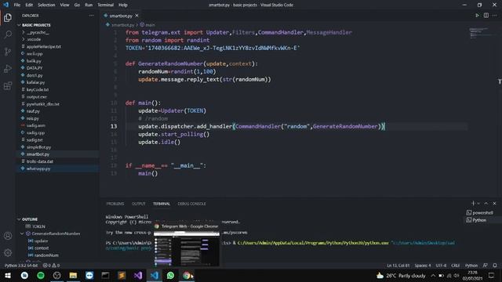Open keyCode.txt in the explorer
Image resolution: width=502 pixels, height=282 pixels.
pyautogui.click(x=38, y=89)
